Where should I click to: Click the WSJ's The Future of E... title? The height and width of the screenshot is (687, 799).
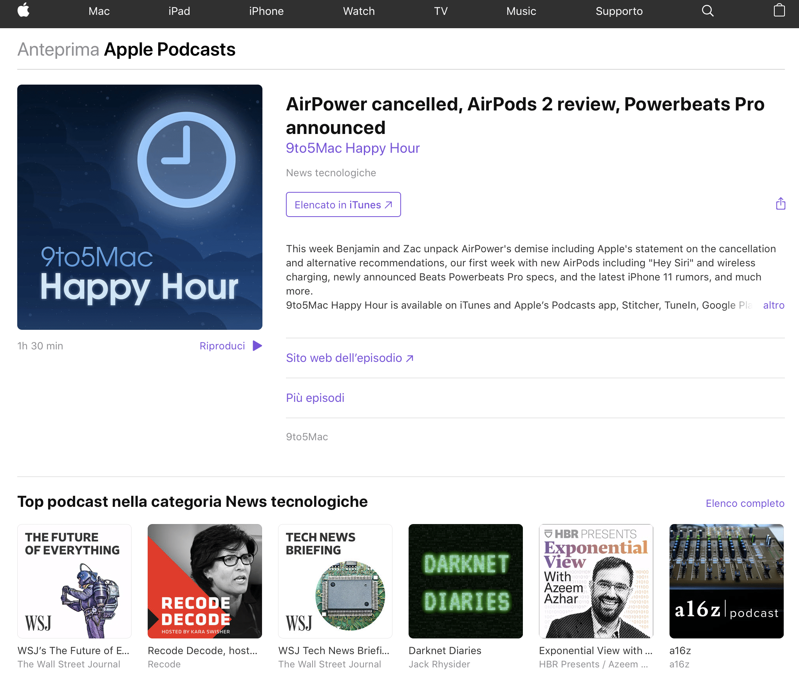(73, 651)
